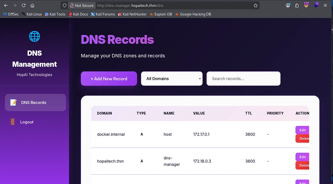Viewport: 333px width, 184px height.
Task: Expand the All Domains dropdown
Action: pos(172,79)
